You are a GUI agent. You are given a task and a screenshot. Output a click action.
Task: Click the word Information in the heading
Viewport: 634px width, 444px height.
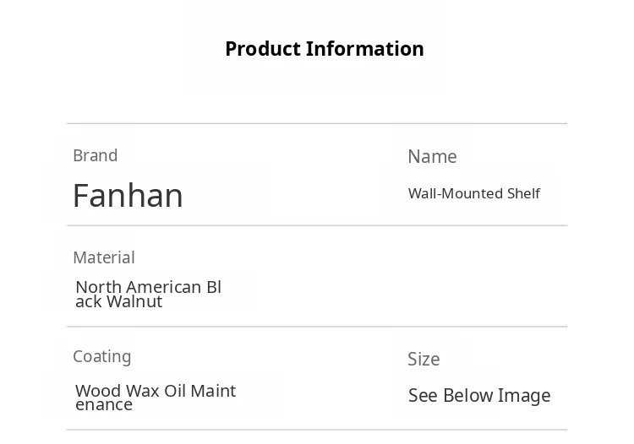(x=365, y=49)
